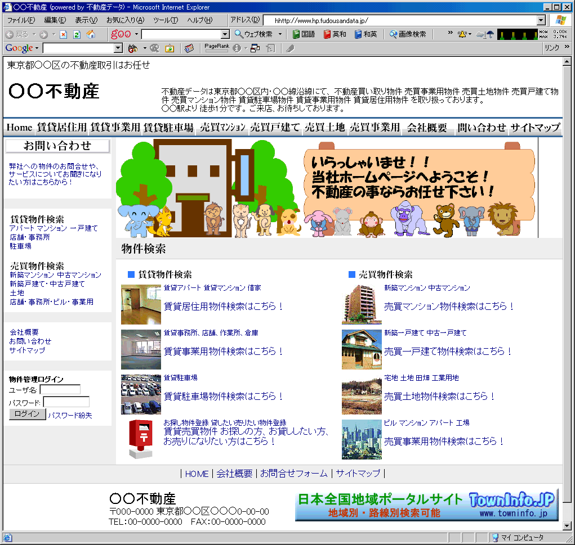Expand the Google search box dropdown

click(x=118, y=48)
